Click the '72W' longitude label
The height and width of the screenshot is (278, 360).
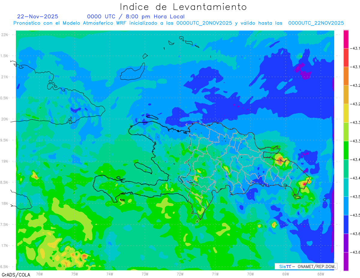click(x=180, y=274)
